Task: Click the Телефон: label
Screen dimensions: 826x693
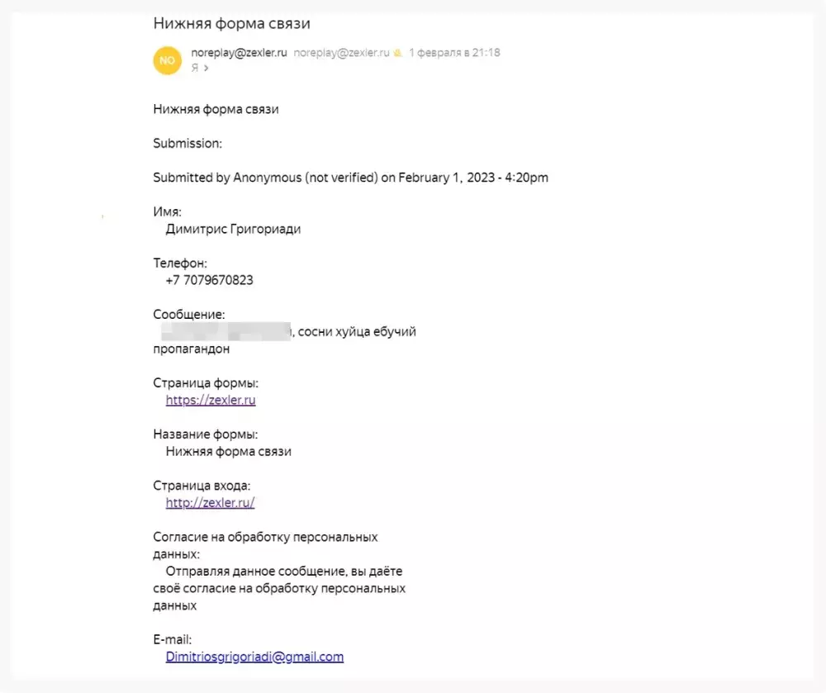Action: (x=180, y=263)
